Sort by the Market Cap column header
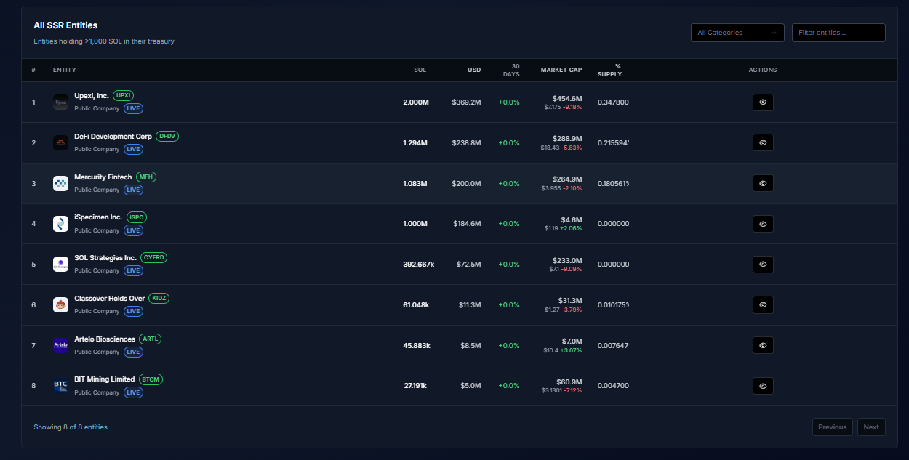This screenshot has height=460, width=909. tap(561, 70)
